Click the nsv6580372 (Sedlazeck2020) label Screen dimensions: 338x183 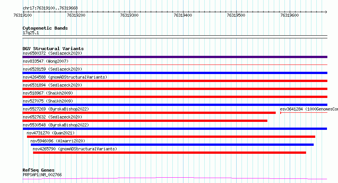(x=52, y=53)
